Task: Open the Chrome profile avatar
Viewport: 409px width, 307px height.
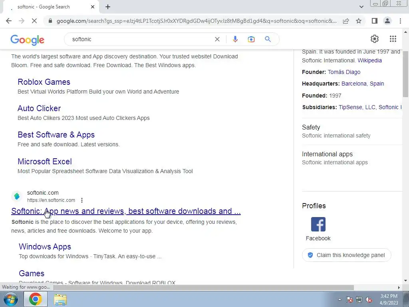Action: tap(387, 21)
